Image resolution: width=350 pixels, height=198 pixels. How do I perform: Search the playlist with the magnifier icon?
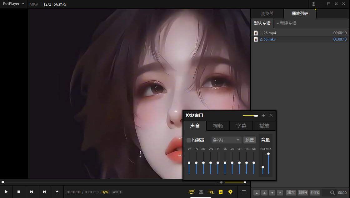coord(332,193)
